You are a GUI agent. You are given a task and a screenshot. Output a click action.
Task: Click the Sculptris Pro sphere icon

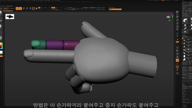coord(37,9)
